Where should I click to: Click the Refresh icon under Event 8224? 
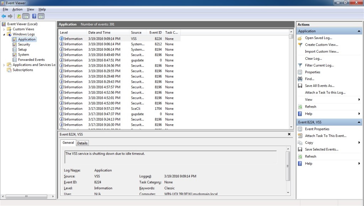[300, 156]
